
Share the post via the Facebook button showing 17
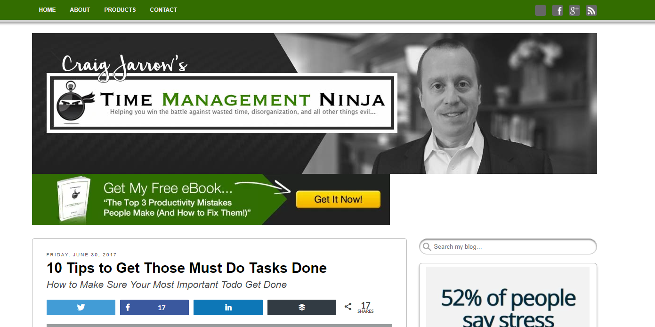(154, 307)
